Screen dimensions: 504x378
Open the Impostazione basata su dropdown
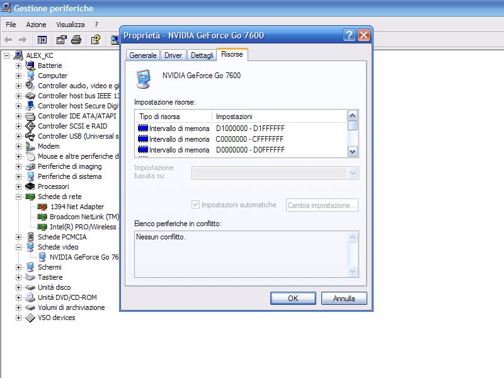point(353,173)
